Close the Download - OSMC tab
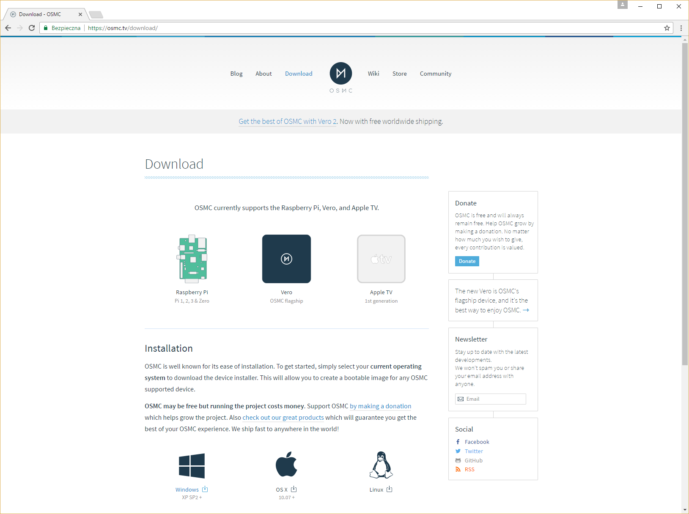The width and height of the screenshot is (689, 514). pos(80,14)
